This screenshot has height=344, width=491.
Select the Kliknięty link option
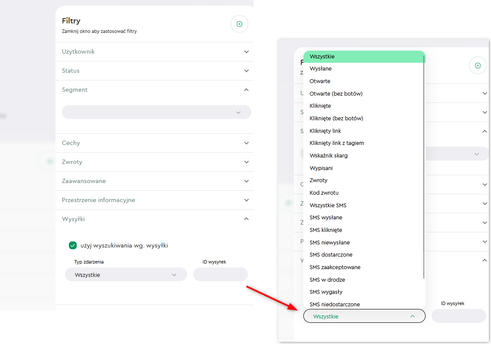tap(364, 131)
